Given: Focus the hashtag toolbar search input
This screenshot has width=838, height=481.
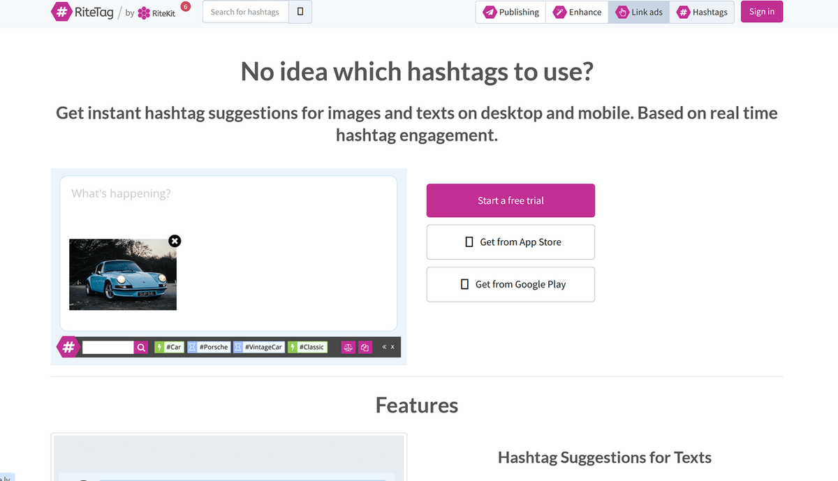Looking at the screenshot, I should (x=108, y=347).
